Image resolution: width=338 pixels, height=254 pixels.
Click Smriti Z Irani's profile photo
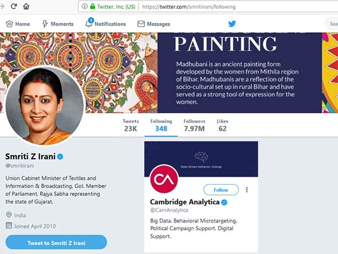[x=45, y=99]
